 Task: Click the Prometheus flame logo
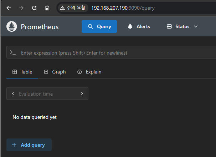tap(12, 26)
